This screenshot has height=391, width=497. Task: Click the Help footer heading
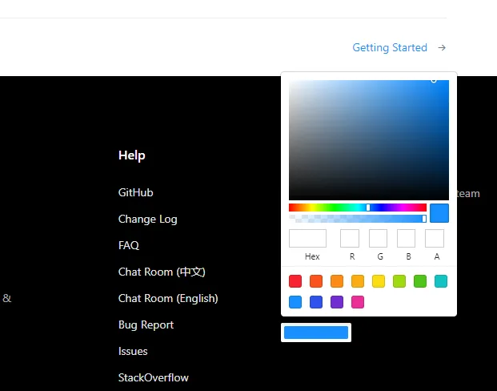click(132, 155)
